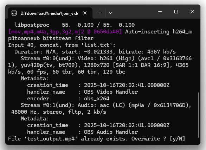This screenshot has width=206, height=150.
Task: Click 'OBS Audio Handler' text
Action: pos(111,132)
